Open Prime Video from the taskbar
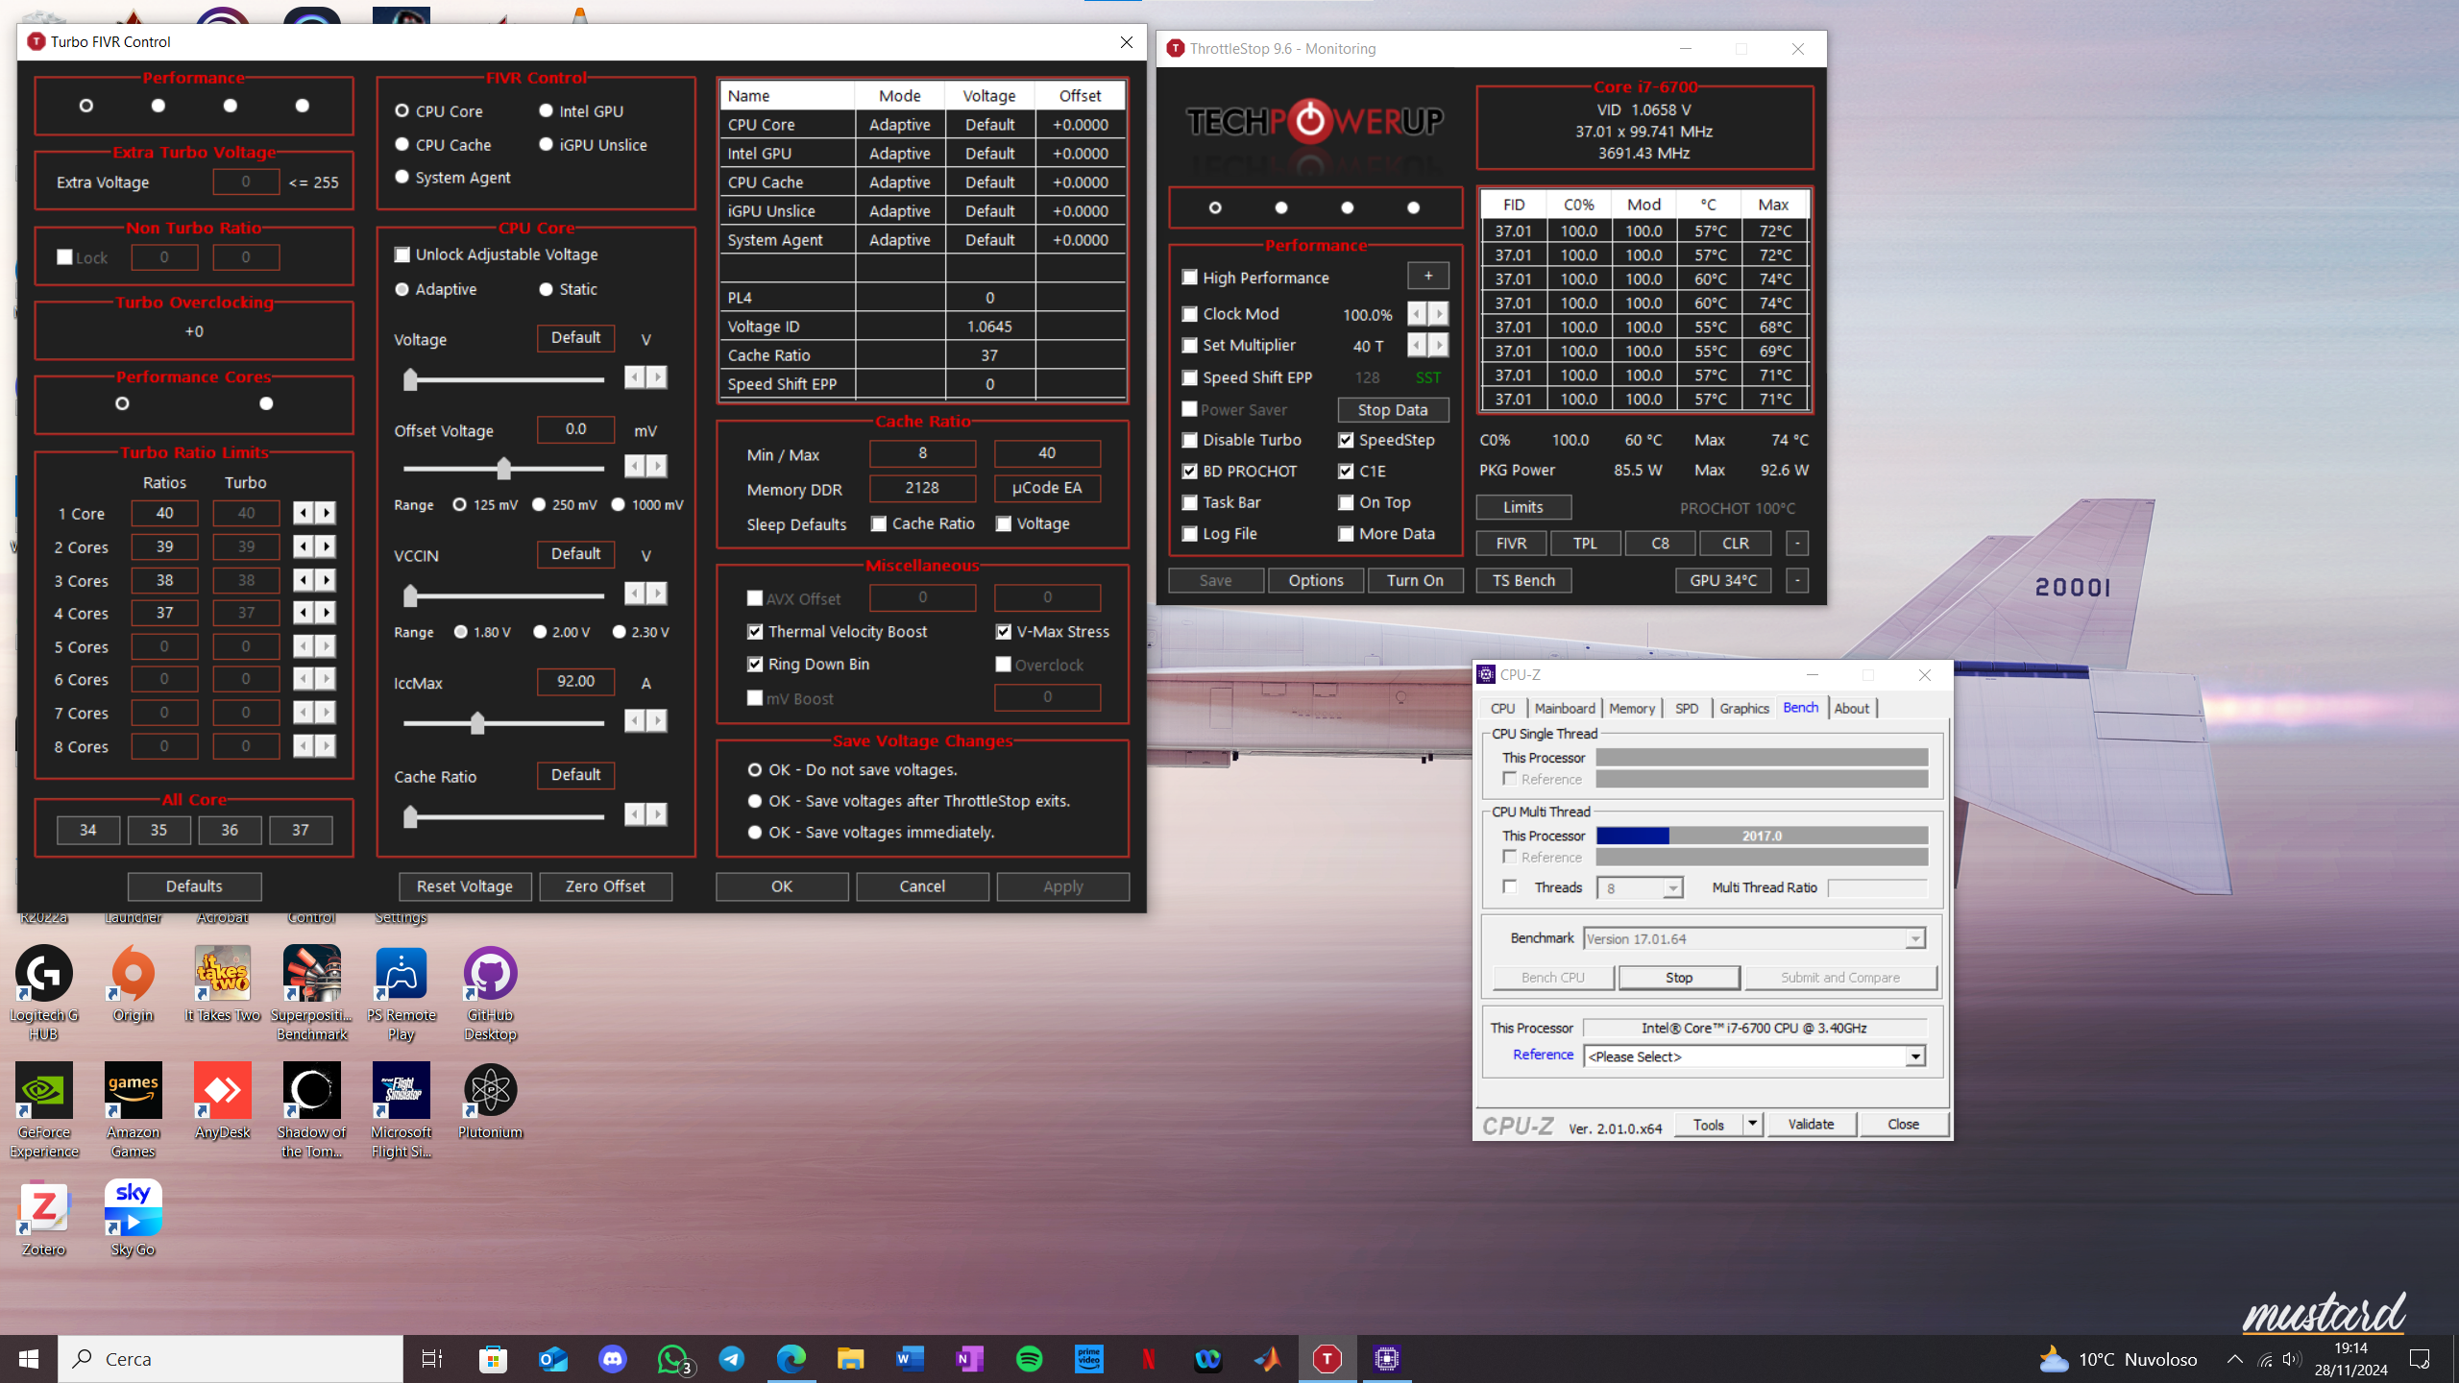 coord(1089,1359)
